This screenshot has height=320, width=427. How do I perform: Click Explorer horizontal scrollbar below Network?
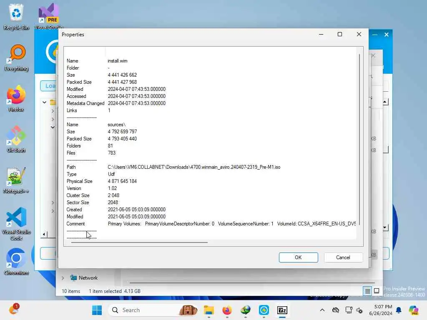point(252,283)
